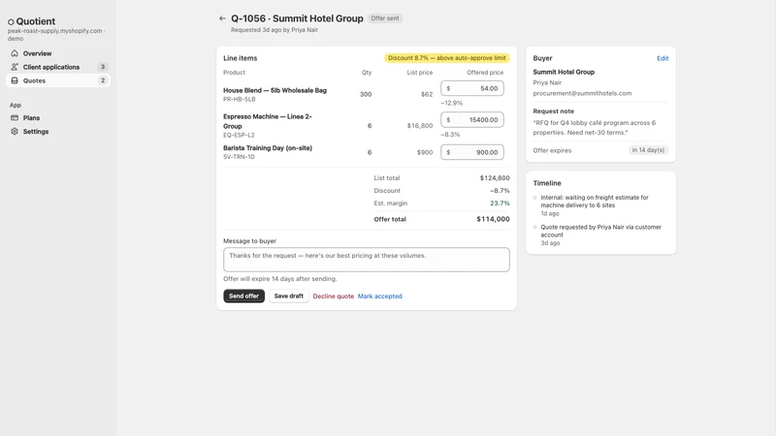Click the Est. margin value 23.7%

tap(500, 203)
